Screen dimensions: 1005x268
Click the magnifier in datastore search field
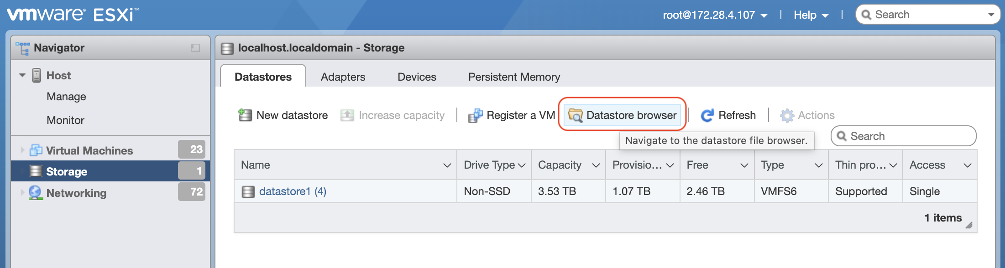pos(842,136)
